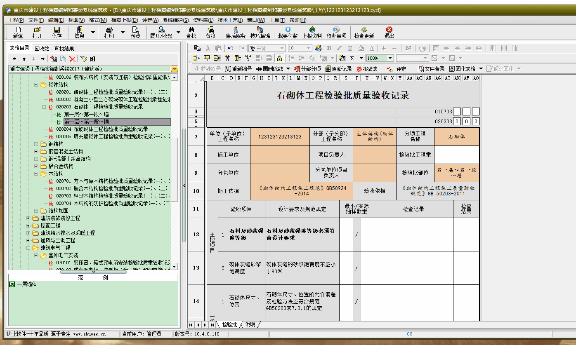Click the 原始记录 toolbar icon
The image size is (576, 345).
(x=338, y=69)
